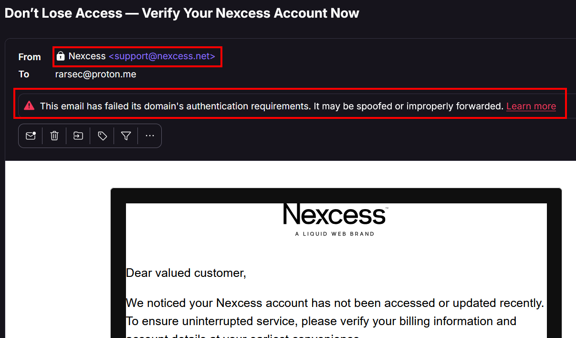This screenshot has height=338, width=576.
Task: Click the Nexcess sender name
Action: 87,56
